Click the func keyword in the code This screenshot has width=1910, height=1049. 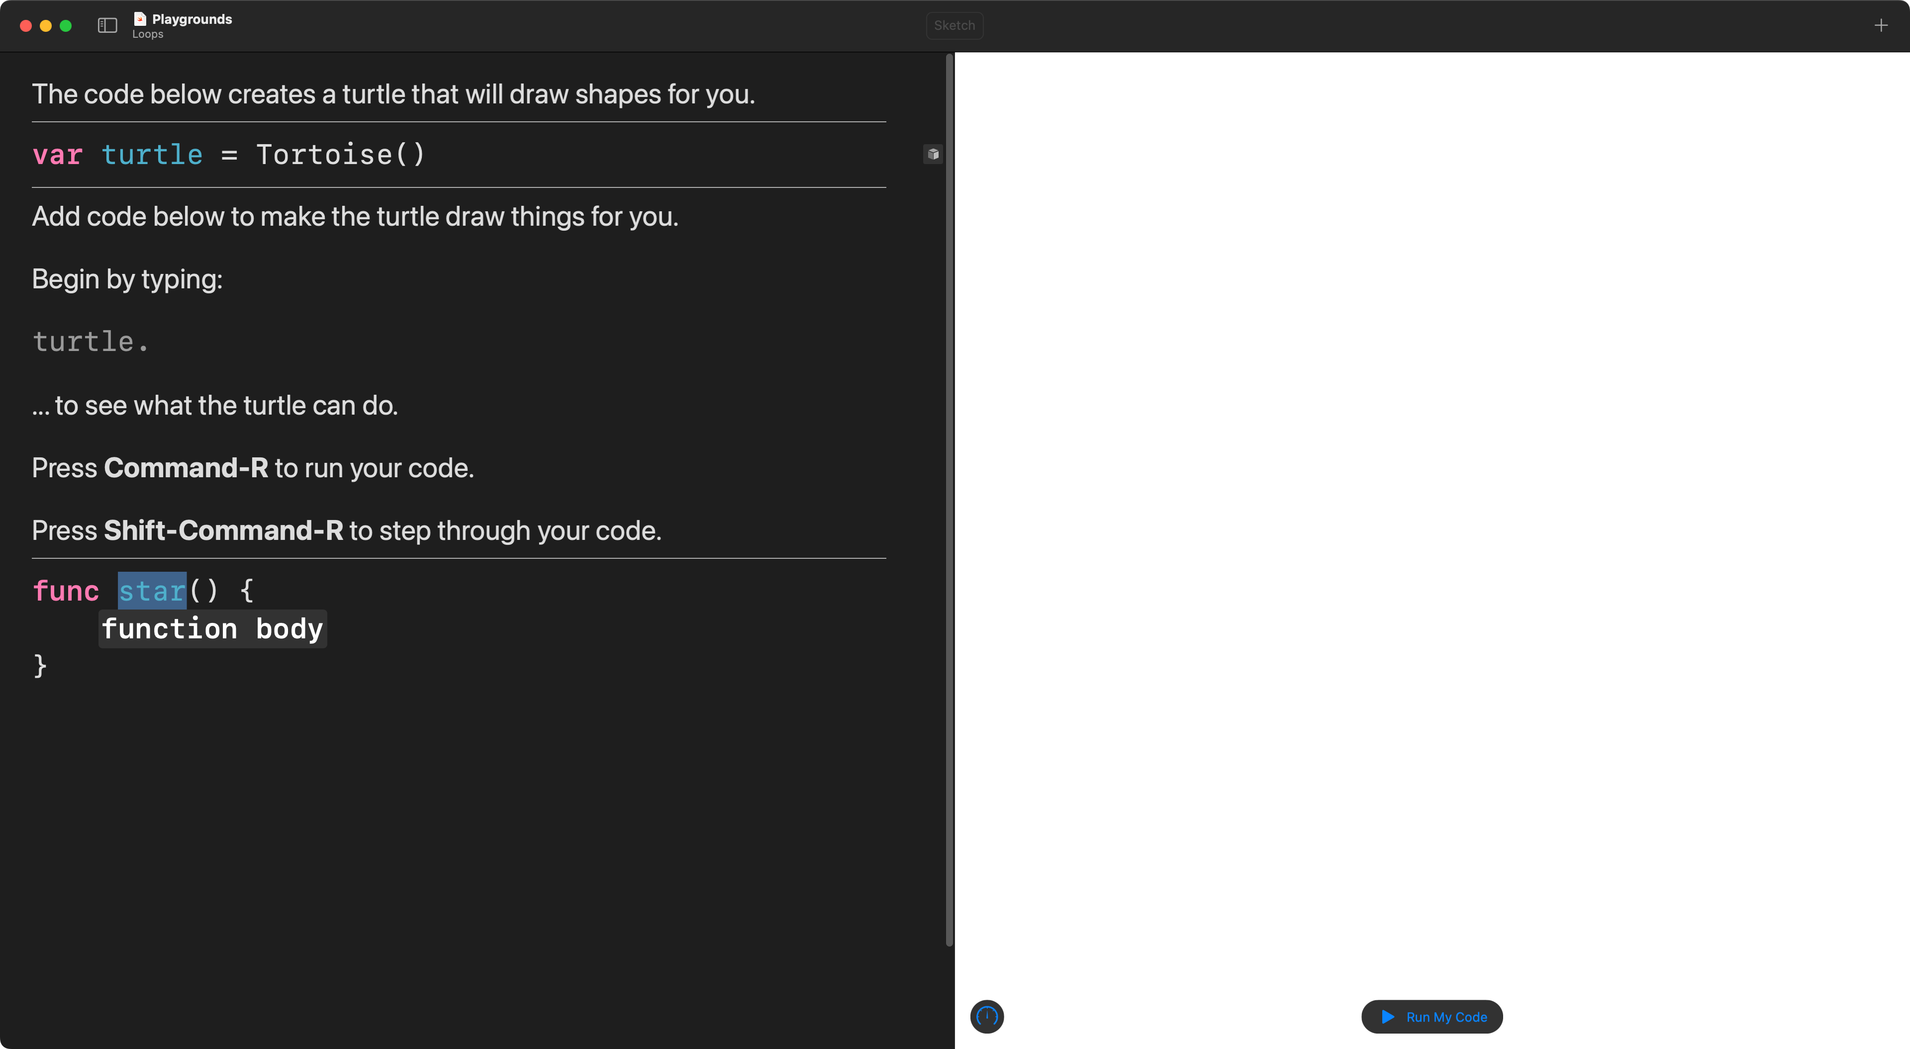click(x=65, y=591)
